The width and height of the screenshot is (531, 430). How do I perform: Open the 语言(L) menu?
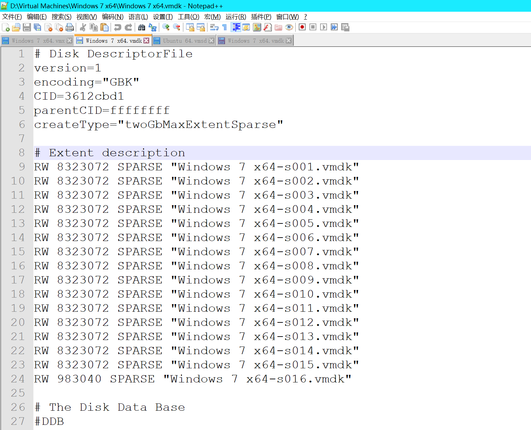point(138,17)
